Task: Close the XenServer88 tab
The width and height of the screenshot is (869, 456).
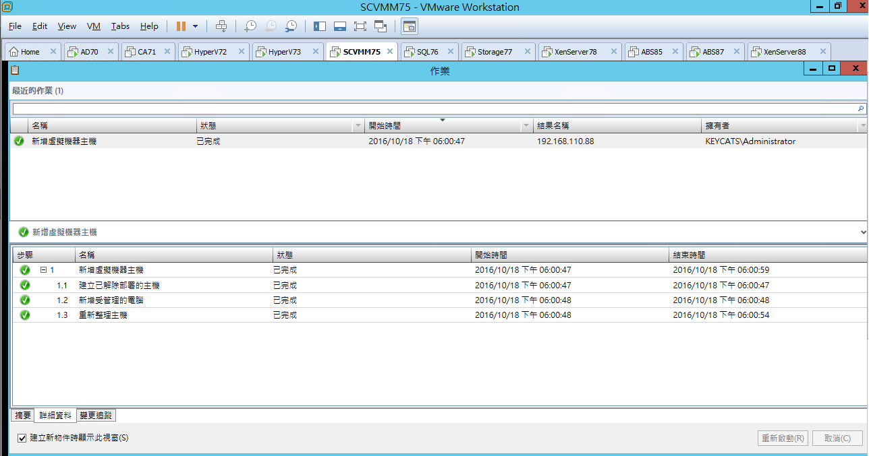Action: point(822,51)
